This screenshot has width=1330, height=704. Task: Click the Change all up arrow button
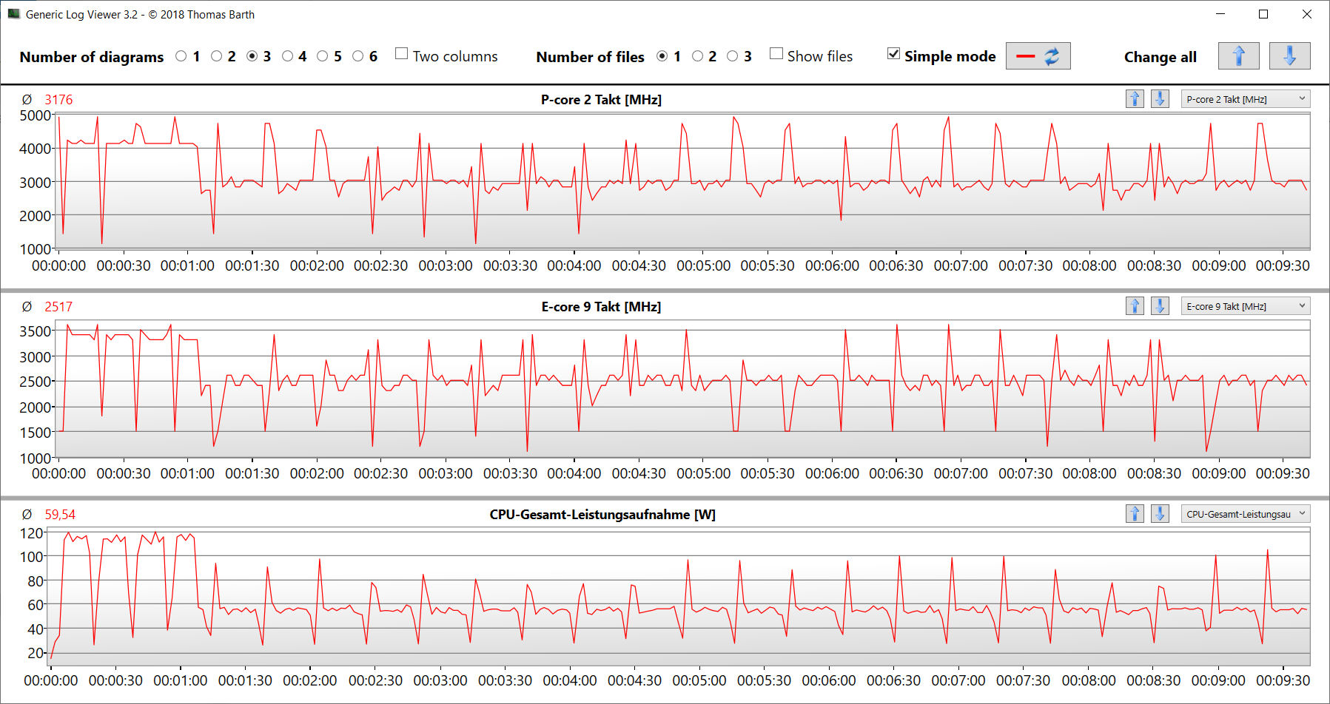pyautogui.click(x=1238, y=56)
